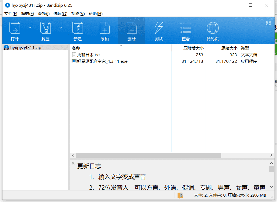Open the 编辑(E) menu
This screenshot has width=277, height=202.
pyautogui.click(x=27, y=13)
